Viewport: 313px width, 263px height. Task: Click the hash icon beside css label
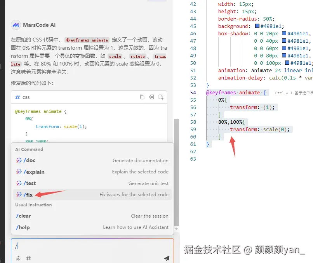click(x=18, y=97)
